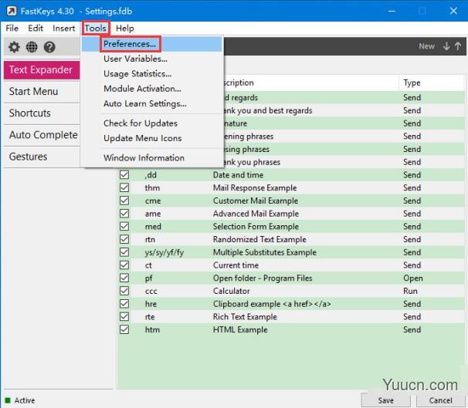Click the Cancel button
The image size is (468, 408).
coord(440,400)
